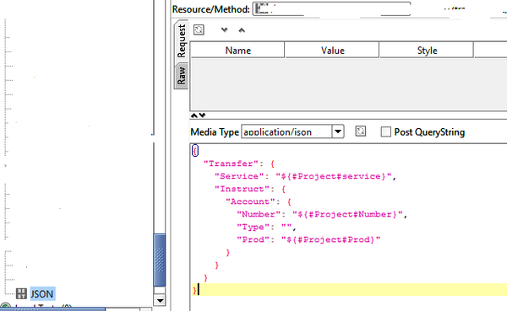The image size is (507, 311).
Task: Expand parameter table using splitter down arrow
Action: click(202, 115)
